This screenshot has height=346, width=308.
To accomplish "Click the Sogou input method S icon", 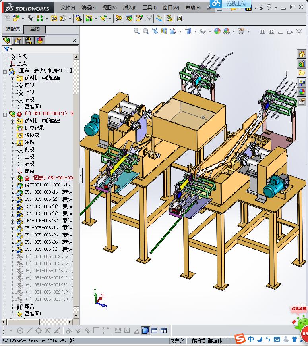I will 240,339.
